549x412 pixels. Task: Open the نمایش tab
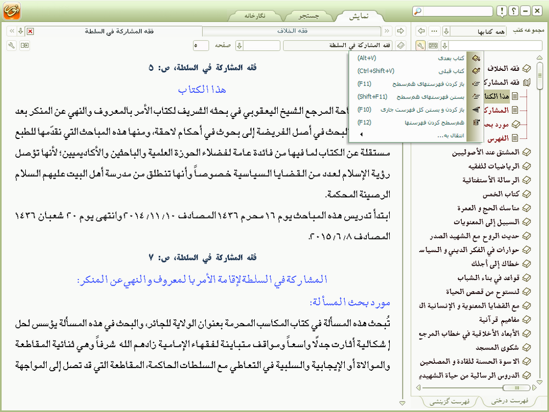coord(358,16)
